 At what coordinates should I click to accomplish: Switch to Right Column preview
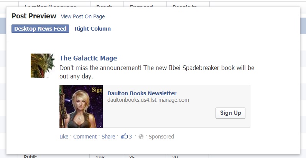point(93,29)
